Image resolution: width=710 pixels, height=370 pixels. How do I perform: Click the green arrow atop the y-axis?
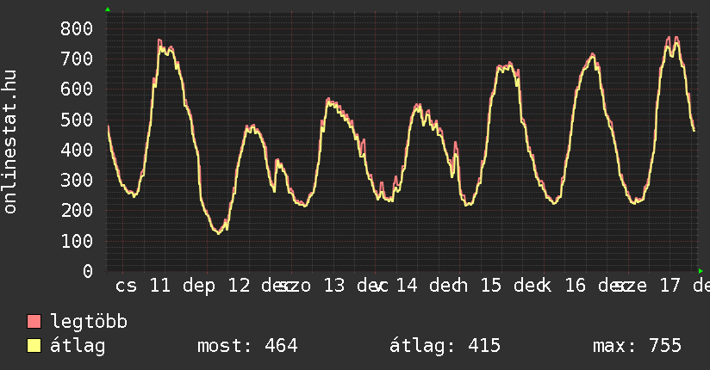[108, 9]
